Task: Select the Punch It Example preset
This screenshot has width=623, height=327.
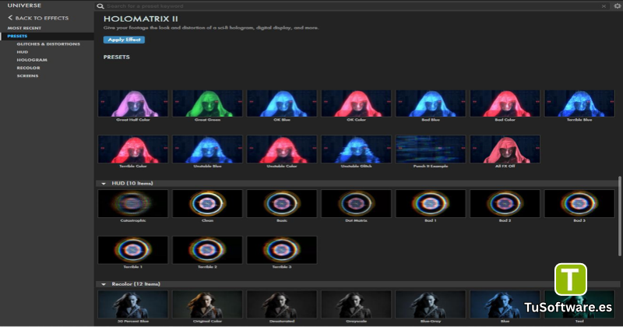Action: (431, 149)
